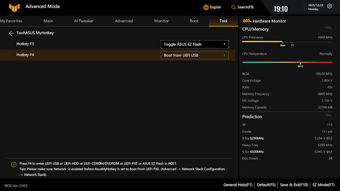Click the date 2025/12/29 Monday

click(x=315, y=7)
